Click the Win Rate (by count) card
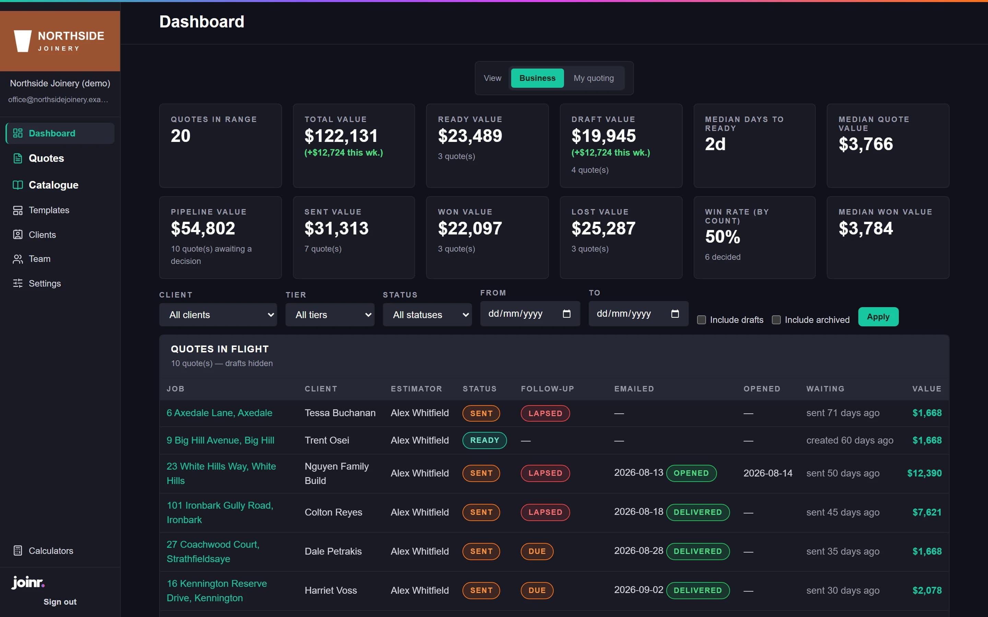Viewport: 988px width, 617px height. 754,238
